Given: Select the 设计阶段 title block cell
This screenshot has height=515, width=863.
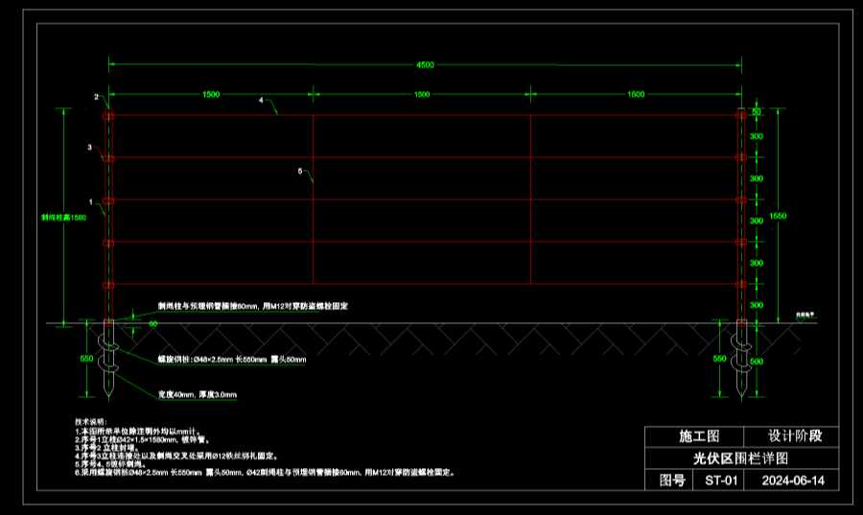Looking at the screenshot, I should point(793,436).
